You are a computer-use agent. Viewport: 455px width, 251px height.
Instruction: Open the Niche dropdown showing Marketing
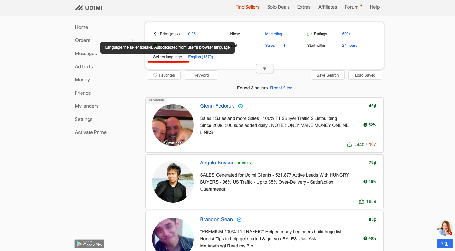coord(273,34)
